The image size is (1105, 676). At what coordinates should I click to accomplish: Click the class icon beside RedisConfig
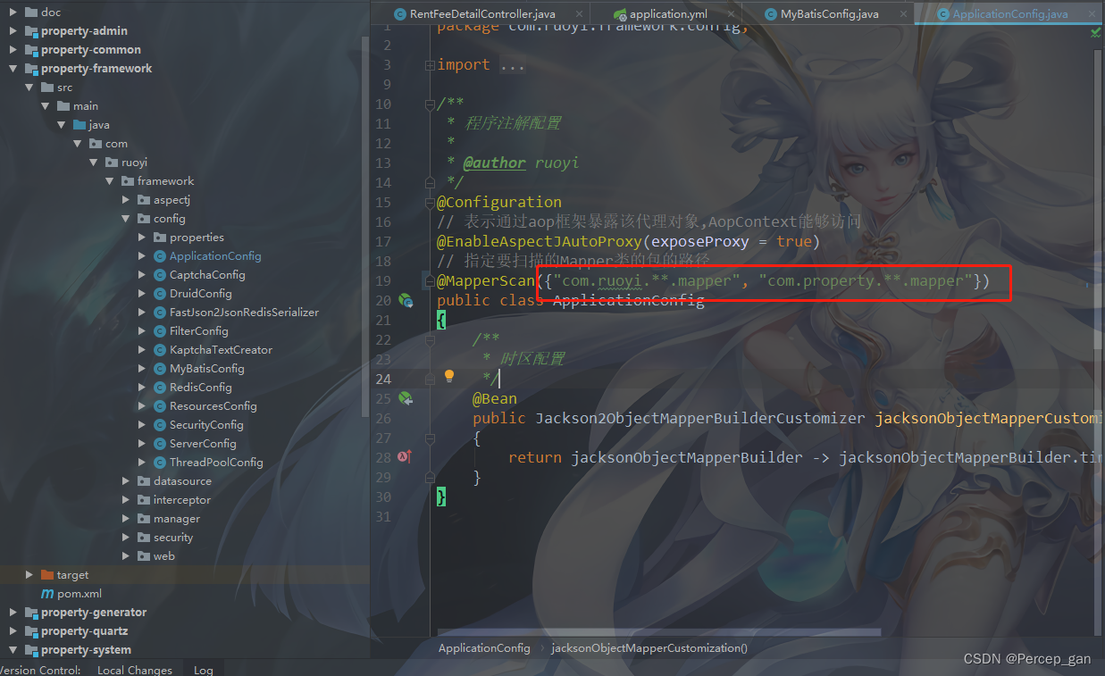160,388
